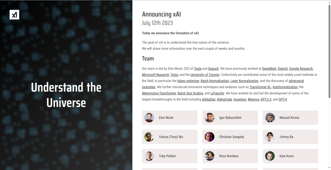
Task: Follow the SpaceX link
Action: click(x=213, y=69)
